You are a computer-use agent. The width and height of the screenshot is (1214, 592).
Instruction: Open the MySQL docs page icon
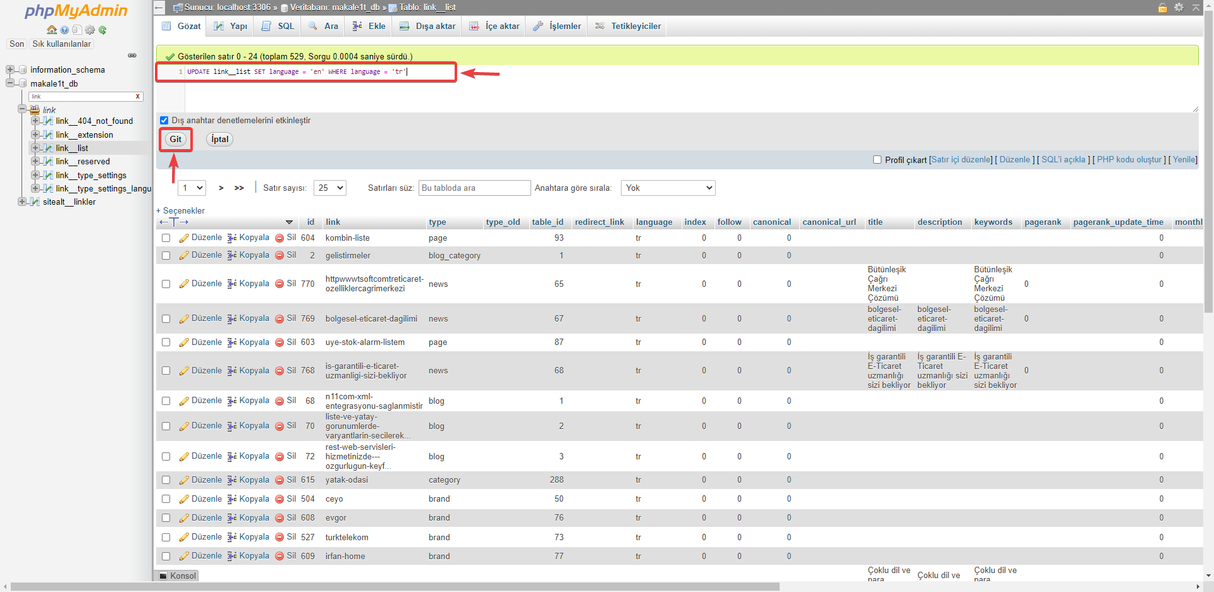(x=77, y=30)
